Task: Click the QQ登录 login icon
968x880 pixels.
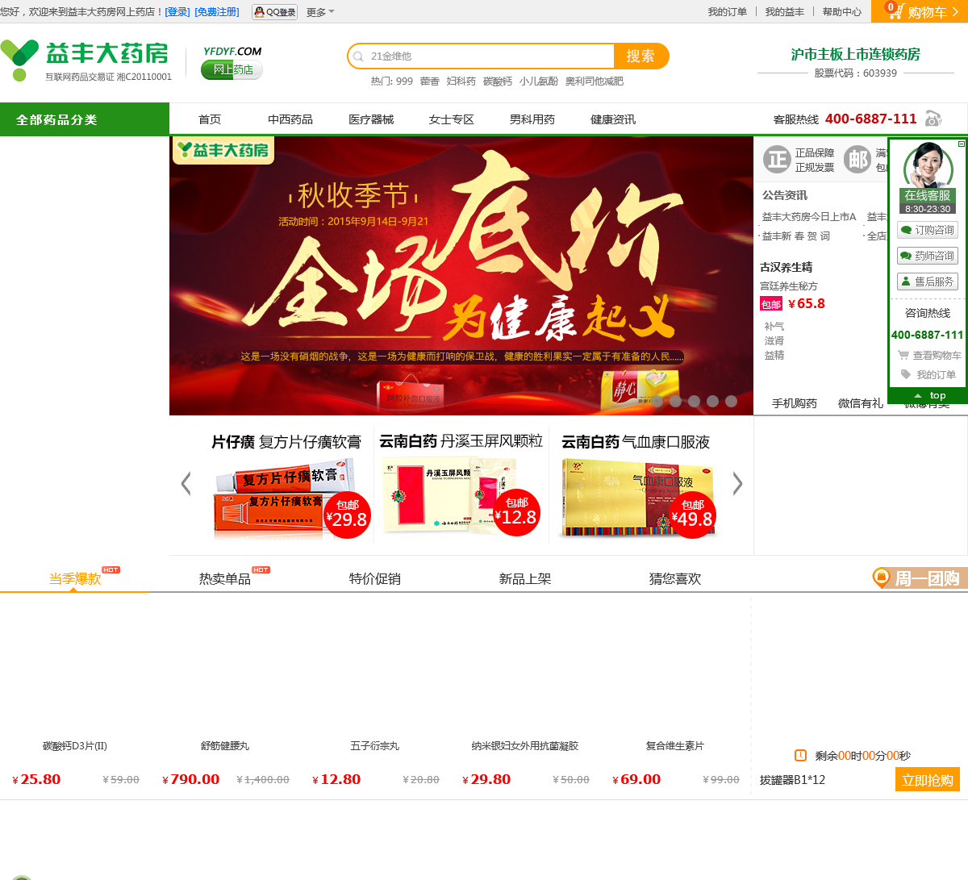Action: pos(274,12)
